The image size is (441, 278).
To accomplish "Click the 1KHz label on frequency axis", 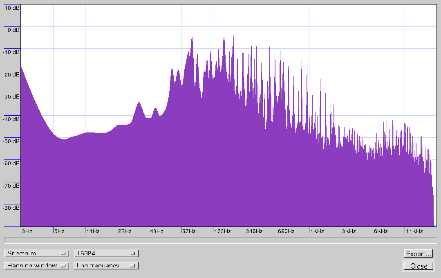I will 317,231.
